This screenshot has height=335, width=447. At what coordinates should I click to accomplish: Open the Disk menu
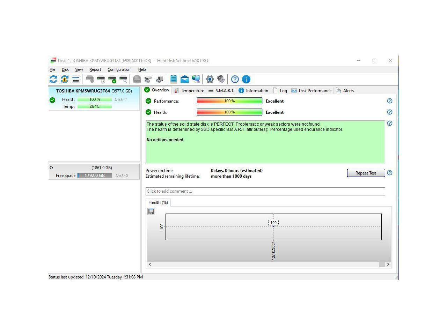[65, 69]
